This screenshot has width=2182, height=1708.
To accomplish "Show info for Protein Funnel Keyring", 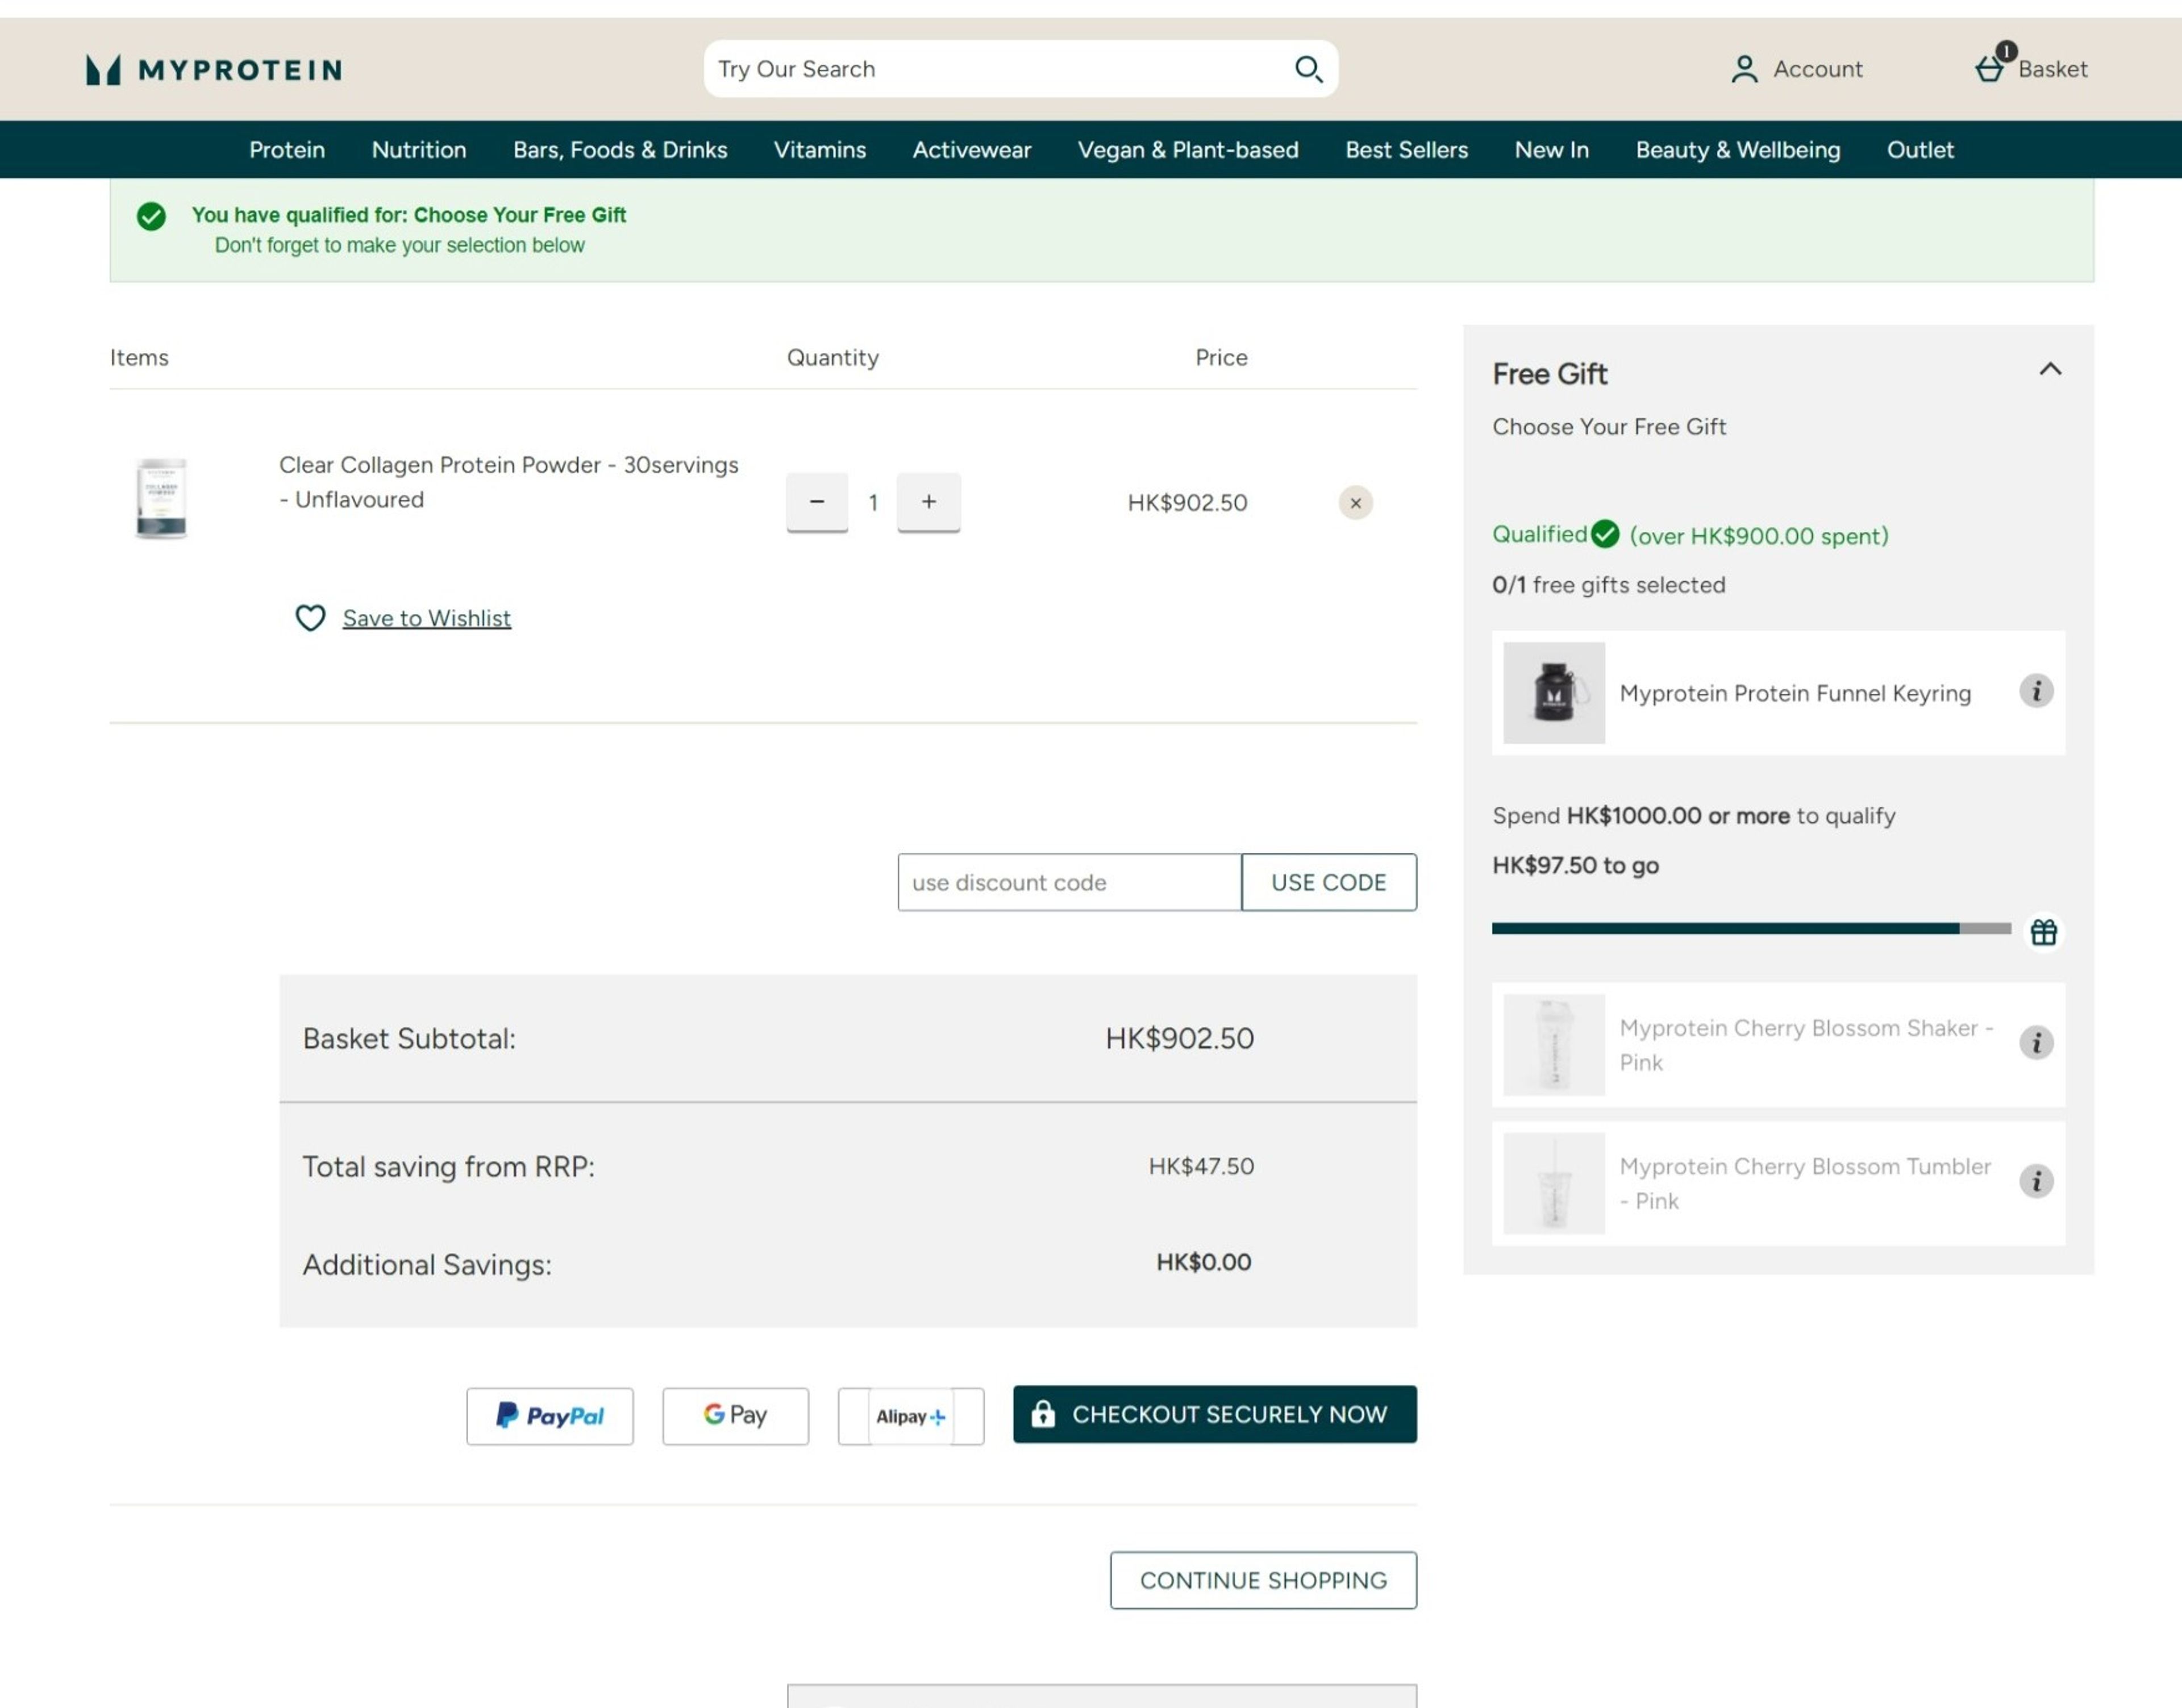I will (x=2036, y=691).
